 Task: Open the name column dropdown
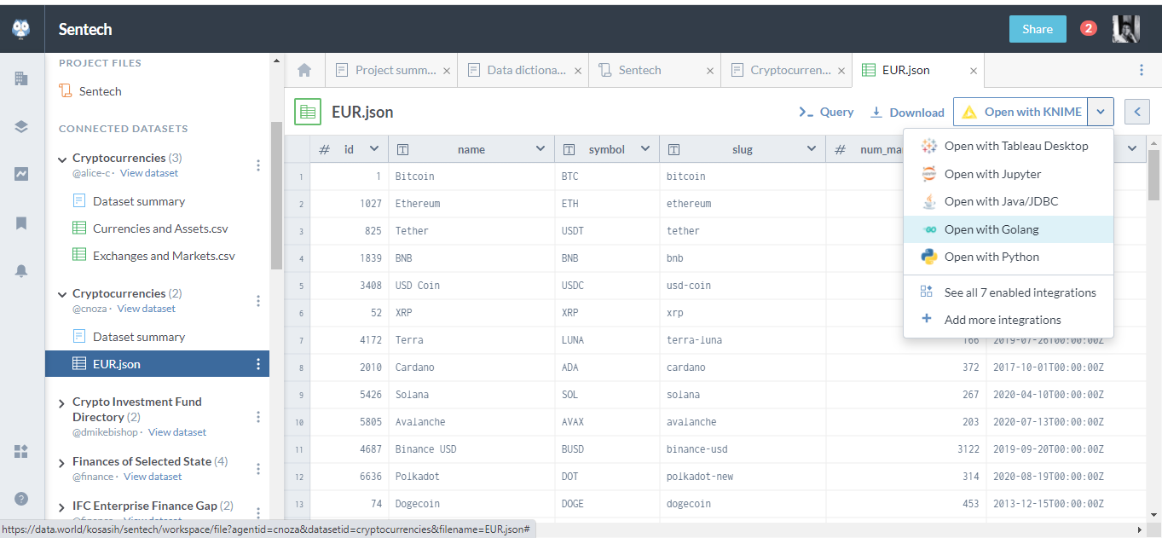540,149
